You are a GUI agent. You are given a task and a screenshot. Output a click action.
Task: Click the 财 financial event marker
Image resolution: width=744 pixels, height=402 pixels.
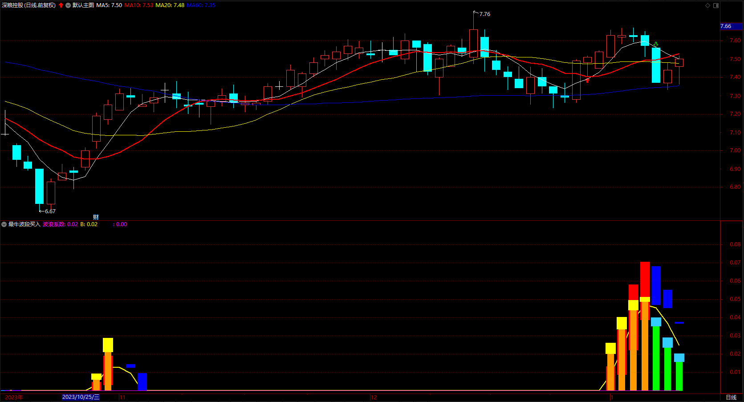(96, 217)
